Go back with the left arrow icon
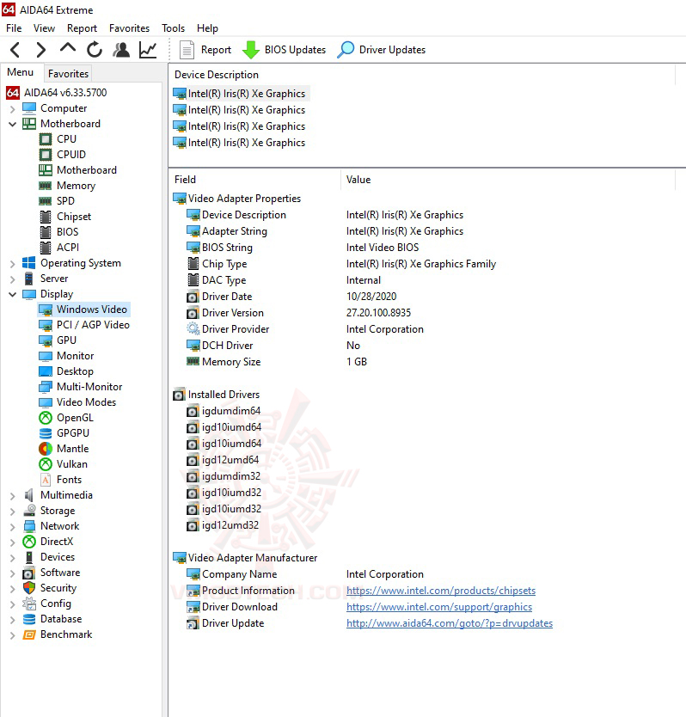The height and width of the screenshot is (717, 686). [15, 49]
